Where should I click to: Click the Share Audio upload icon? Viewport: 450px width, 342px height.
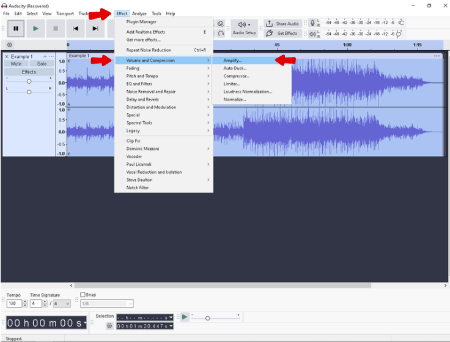tap(269, 24)
